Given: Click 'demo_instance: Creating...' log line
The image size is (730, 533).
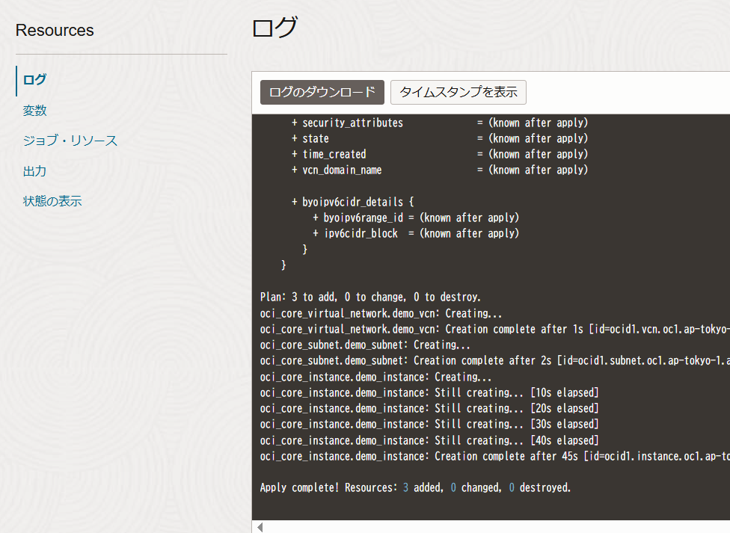Looking at the screenshot, I should coord(375,377).
